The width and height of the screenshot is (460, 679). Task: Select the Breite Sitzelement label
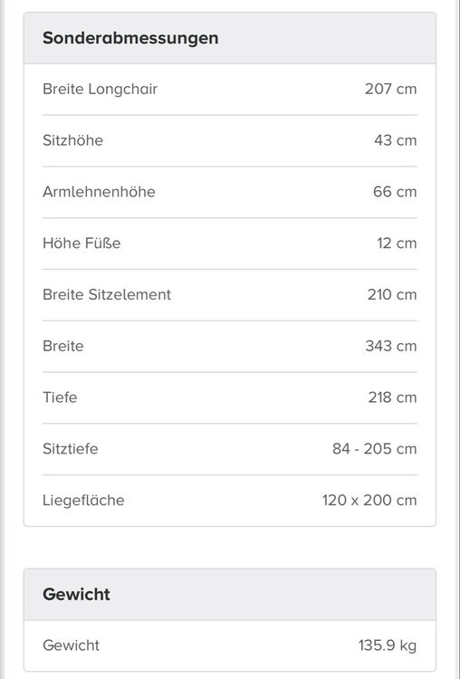tap(107, 294)
